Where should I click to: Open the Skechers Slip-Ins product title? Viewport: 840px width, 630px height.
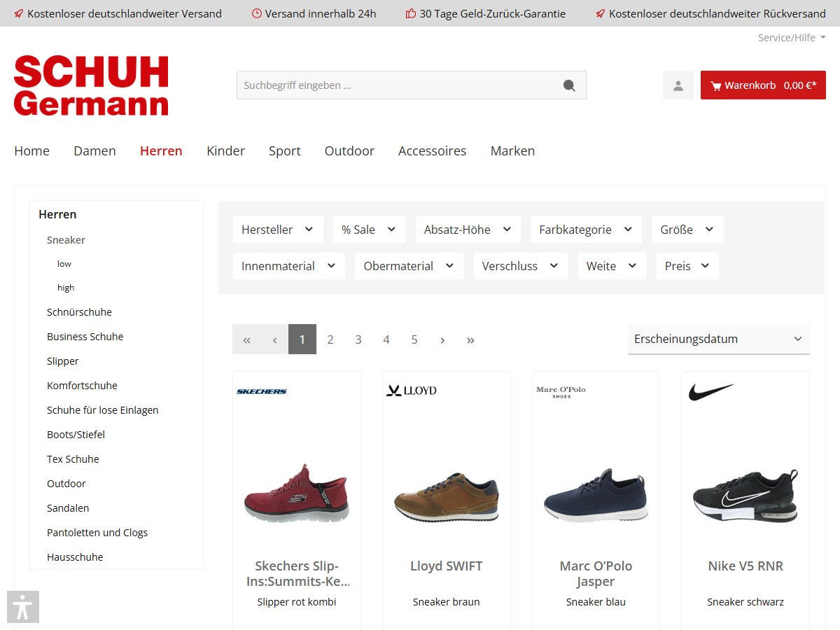[298, 574]
